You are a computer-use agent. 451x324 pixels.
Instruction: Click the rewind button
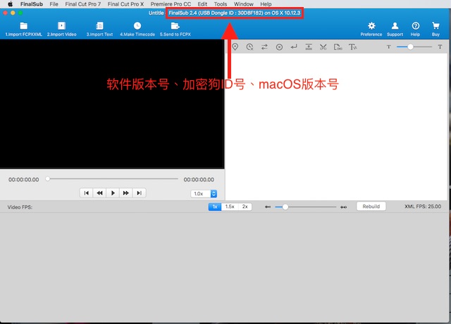pyautogui.click(x=99, y=193)
